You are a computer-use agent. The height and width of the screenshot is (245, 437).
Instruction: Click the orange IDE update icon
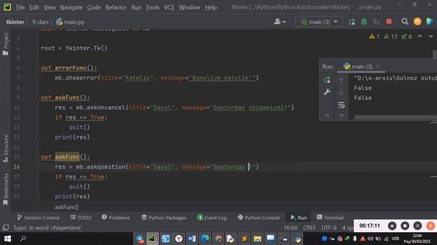coord(417,22)
